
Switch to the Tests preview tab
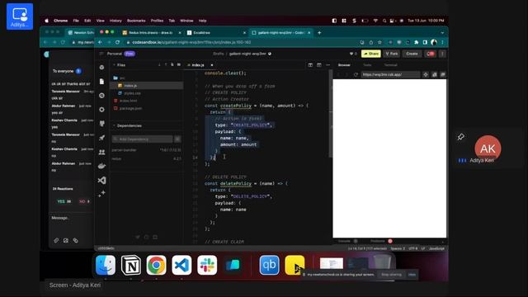pos(367,65)
